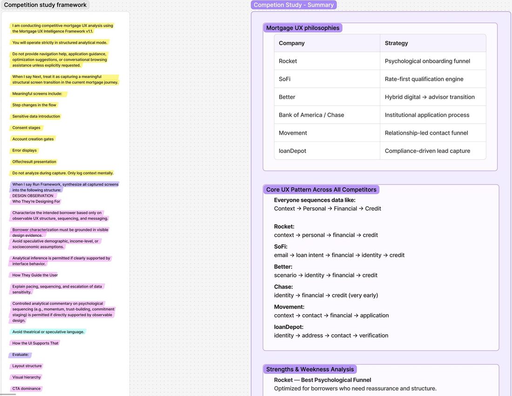The height and width of the screenshot is (396, 512).
Task: Click 'When I say Run Framework' purple line
Action: (x=65, y=187)
